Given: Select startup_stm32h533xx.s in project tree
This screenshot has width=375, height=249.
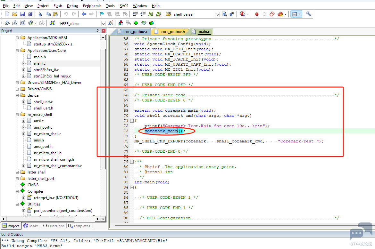Looking at the screenshot, I should pyautogui.click(x=53, y=44).
